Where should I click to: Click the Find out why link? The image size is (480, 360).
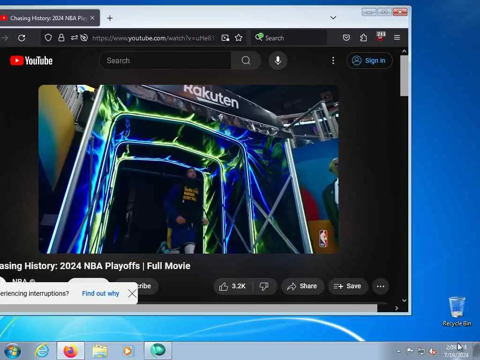point(100,293)
